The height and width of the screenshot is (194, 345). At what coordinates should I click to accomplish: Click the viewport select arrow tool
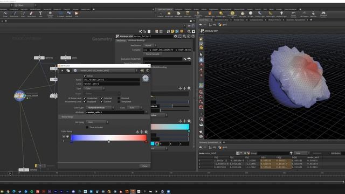point(201,54)
